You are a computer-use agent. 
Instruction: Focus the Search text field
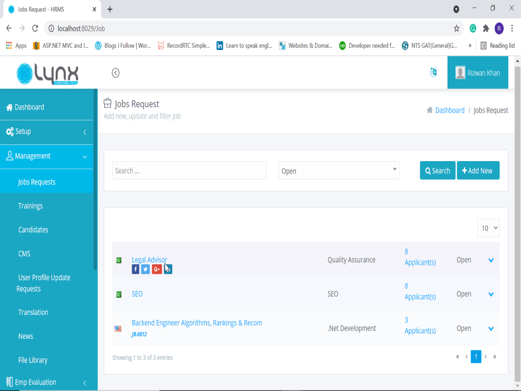click(189, 170)
